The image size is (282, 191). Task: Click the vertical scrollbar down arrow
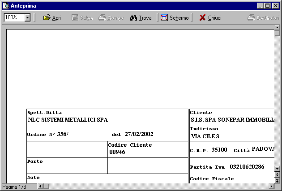pyautogui.click(x=277, y=169)
